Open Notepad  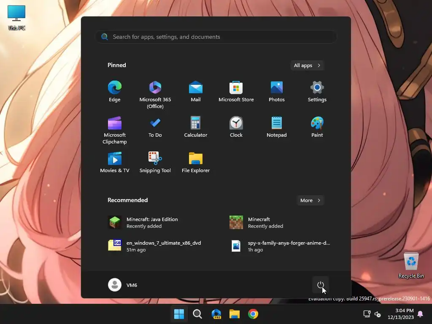[x=277, y=127]
